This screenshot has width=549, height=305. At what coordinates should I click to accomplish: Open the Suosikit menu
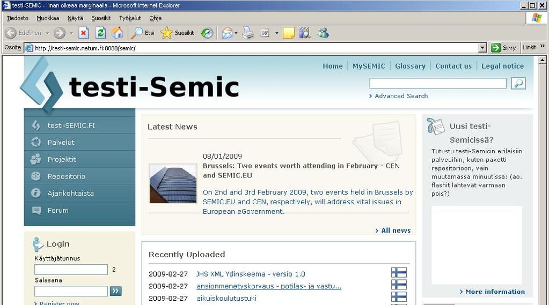click(x=101, y=18)
